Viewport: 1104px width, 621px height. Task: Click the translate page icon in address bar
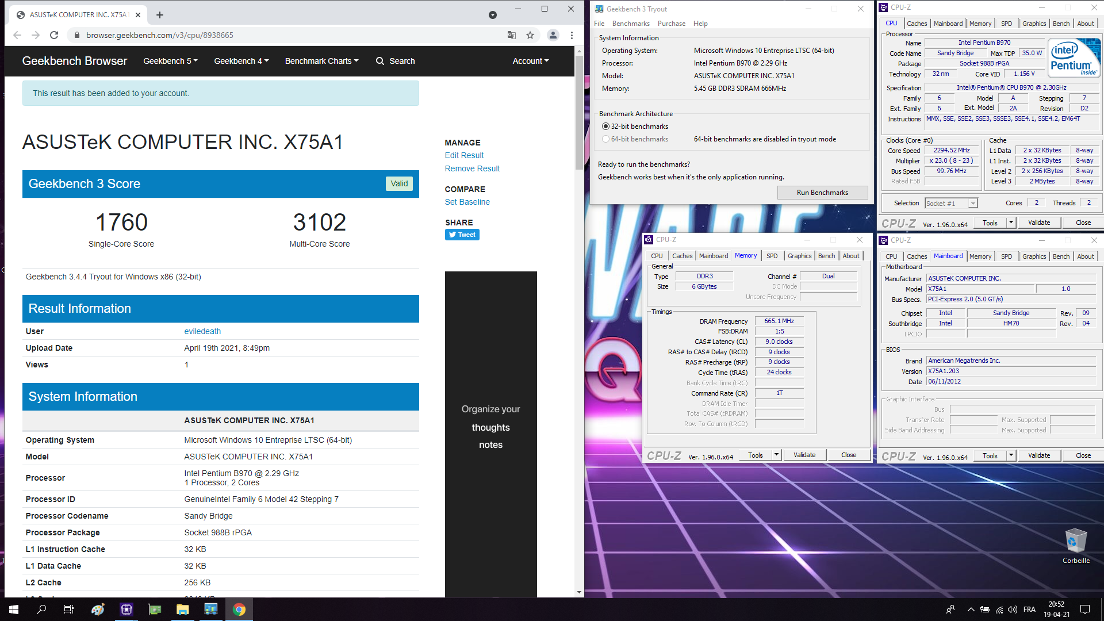[x=512, y=35]
